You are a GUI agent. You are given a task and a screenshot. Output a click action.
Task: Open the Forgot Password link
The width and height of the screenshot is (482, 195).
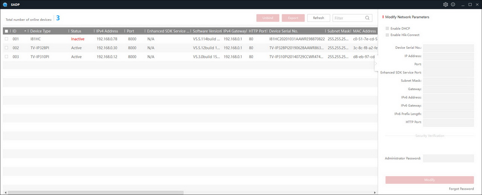461,189
